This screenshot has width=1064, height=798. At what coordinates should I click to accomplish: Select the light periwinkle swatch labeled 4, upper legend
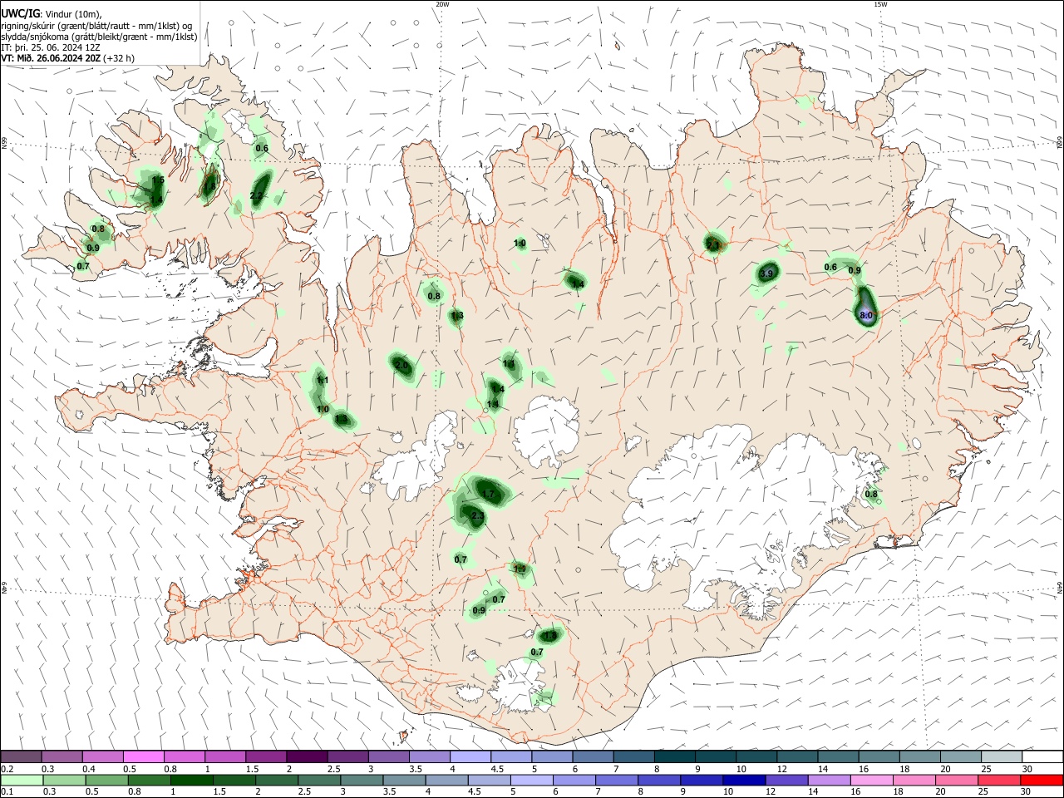(470, 756)
